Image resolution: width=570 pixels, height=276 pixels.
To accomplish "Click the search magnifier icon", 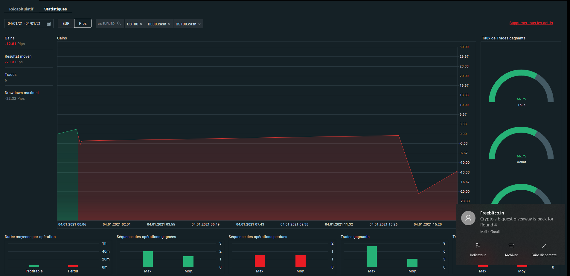I will pyautogui.click(x=119, y=23).
